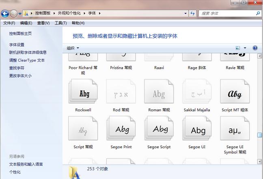Click the search magnifier icon
Viewport: 263px width, 179px height.
(258, 13)
